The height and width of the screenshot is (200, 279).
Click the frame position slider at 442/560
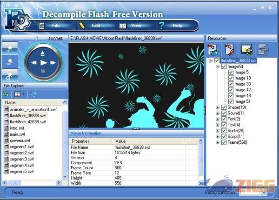pos(37,38)
